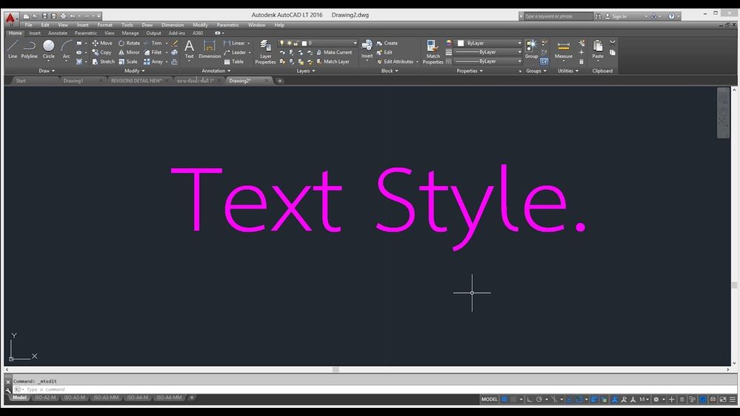Add a new drawing tab with plus
The width and height of the screenshot is (740, 416).
tap(279, 81)
